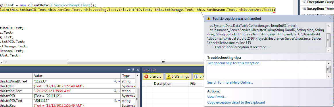Open the text visualizer magnifier for this.txtPID.Text
Viewport: 334px width, 107px height.
(115, 101)
